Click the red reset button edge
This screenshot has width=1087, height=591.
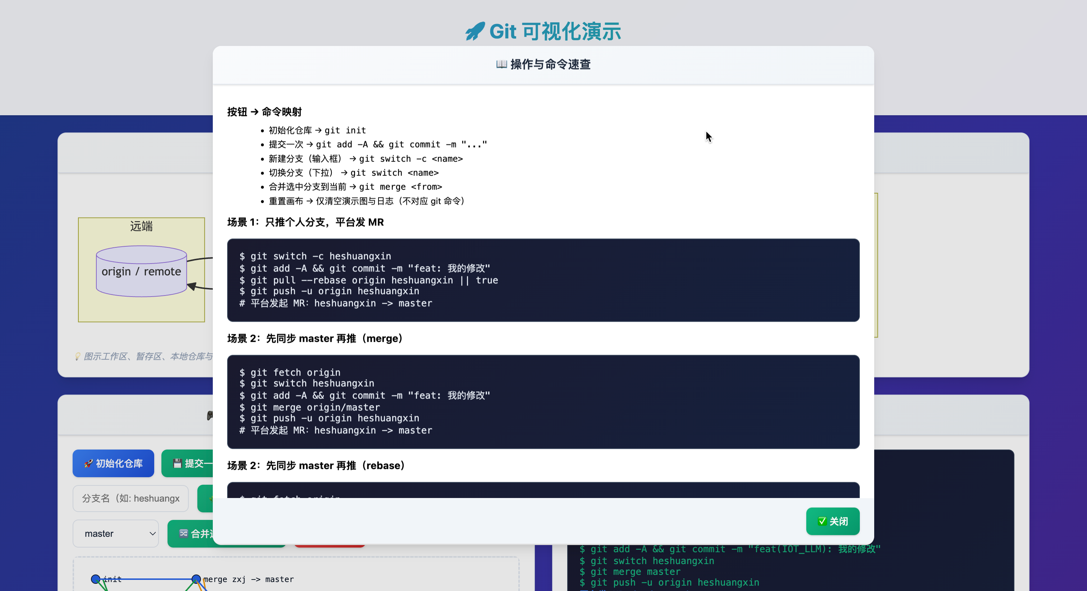[x=329, y=546]
